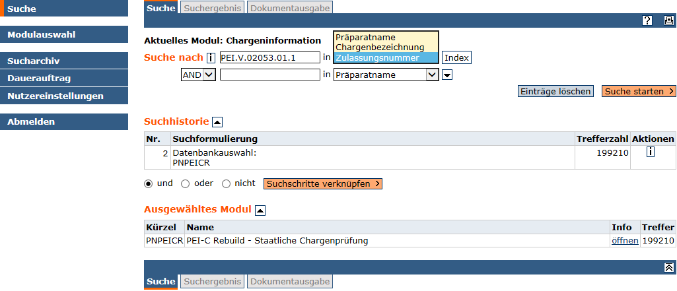The height and width of the screenshot is (291, 677).
Task: Open the second Präparatname field dropdown
Action: (386, 75)
